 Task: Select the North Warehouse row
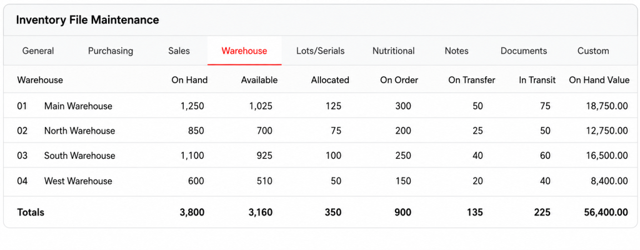point(320,131)
